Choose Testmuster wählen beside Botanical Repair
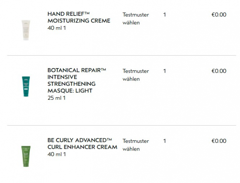This screenshot has height=183, width=240. tap(136, 75)
